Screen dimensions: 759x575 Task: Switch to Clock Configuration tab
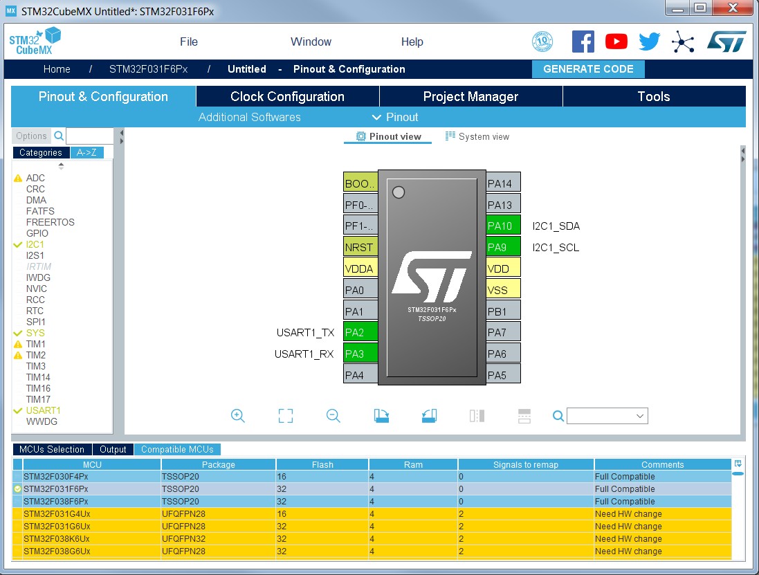[x=288, y=96]
